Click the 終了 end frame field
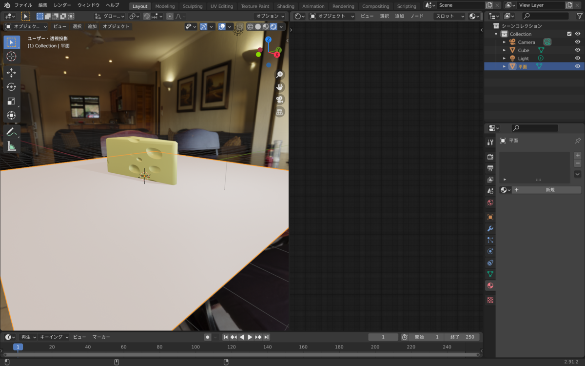The width and height of the screenshot is (585, 366). click(x=462, y=337)
